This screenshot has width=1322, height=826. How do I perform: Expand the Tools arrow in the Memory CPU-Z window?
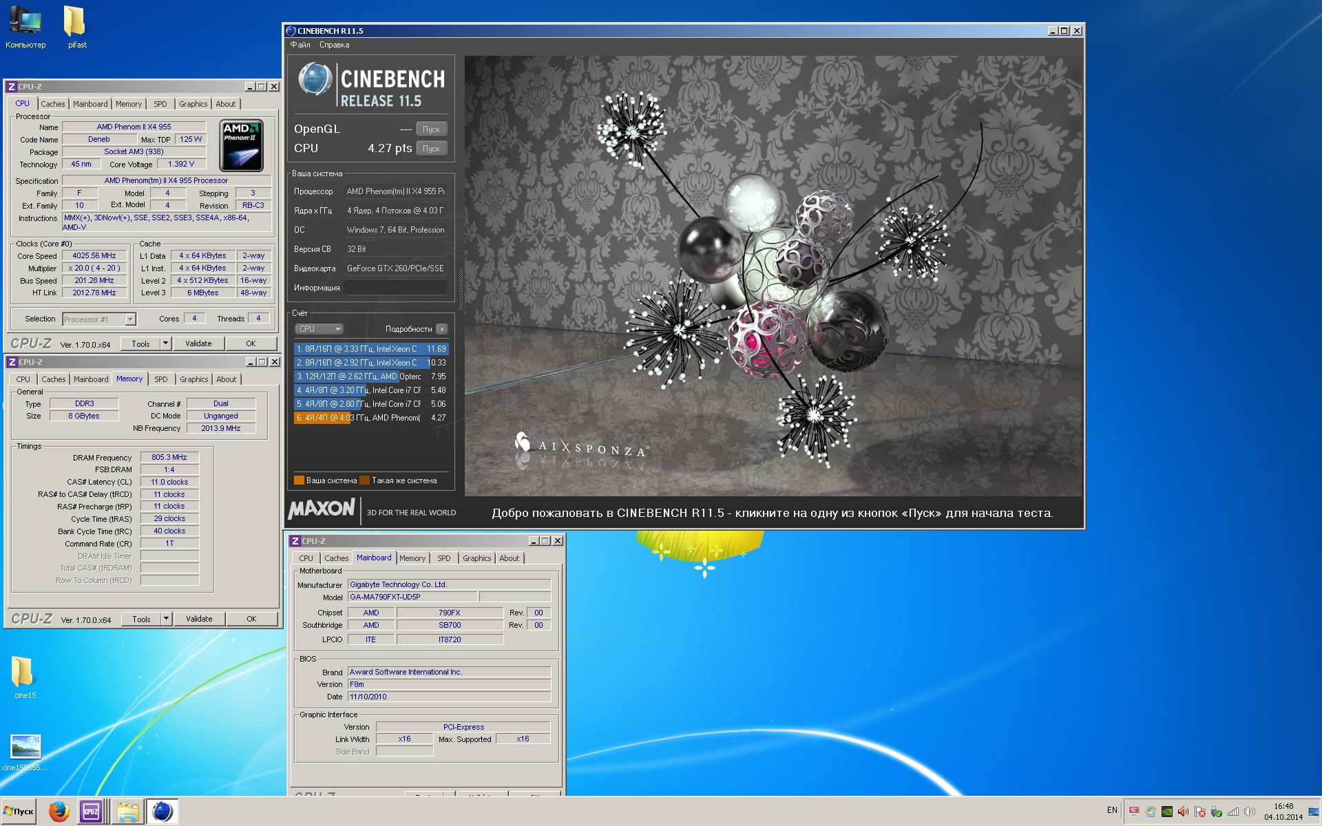pos(166,619)
